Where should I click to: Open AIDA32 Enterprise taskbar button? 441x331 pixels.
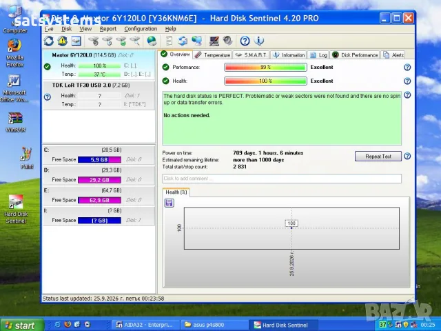click(x=145, y=325)
